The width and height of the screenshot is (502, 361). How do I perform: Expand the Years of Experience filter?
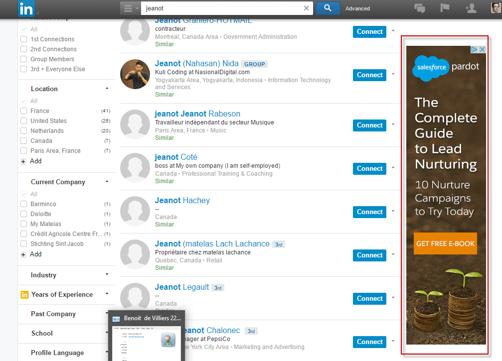pyautogui.click(x=107, y=294)
